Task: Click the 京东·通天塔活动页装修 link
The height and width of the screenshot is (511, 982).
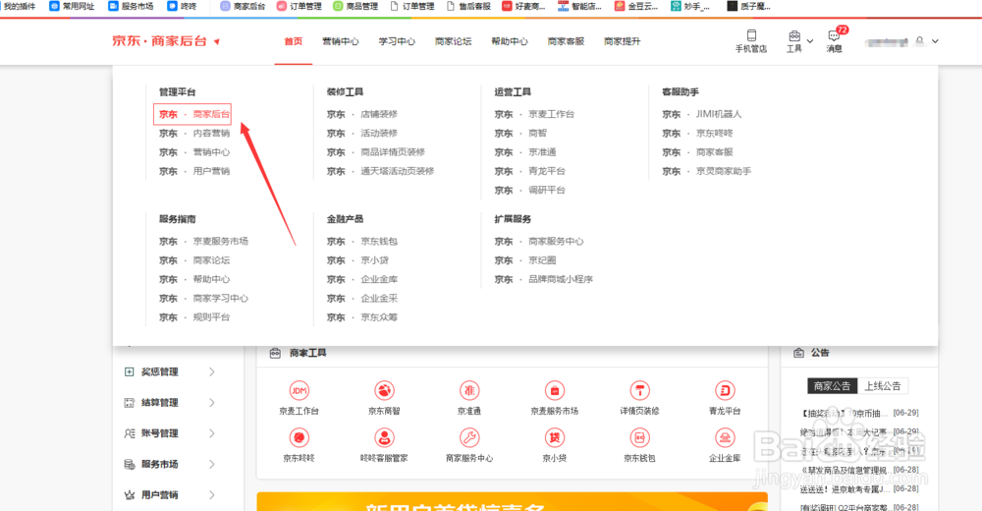Action: click(380, 171)
